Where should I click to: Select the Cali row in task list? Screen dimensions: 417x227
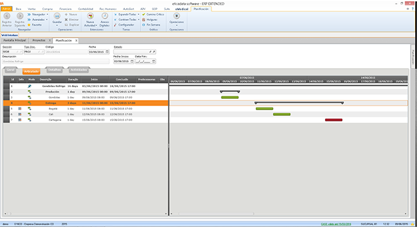(x=86, y=114)
